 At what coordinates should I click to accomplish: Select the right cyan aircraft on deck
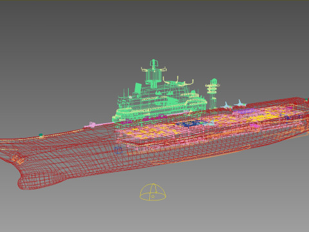click(x=240, y=103)
